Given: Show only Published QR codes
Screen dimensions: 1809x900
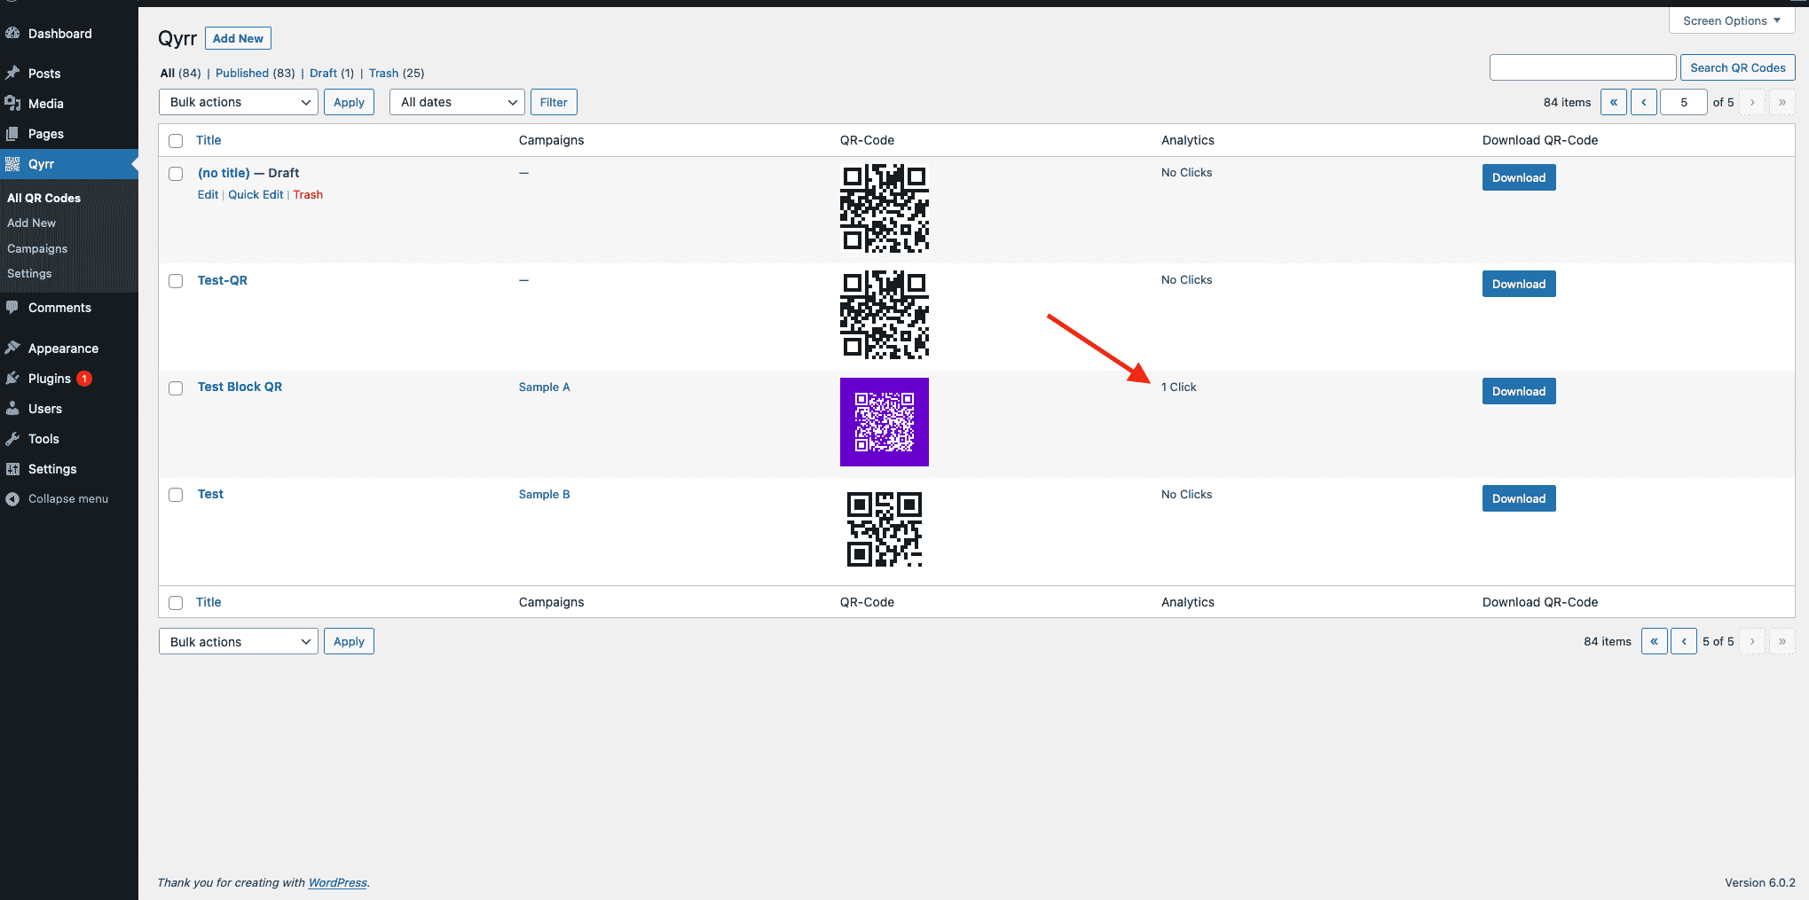Looking at the screenshot, I should 241,73.
